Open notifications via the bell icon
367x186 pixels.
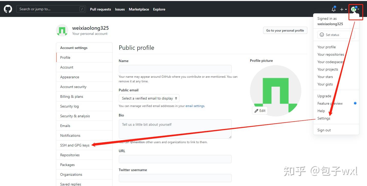(x=334, y=9)
